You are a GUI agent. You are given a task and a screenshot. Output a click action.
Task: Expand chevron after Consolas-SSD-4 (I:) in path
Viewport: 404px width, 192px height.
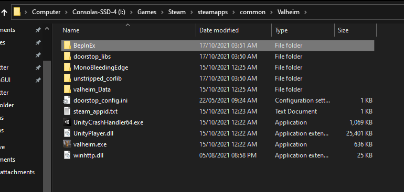click(x=131, y=12)
